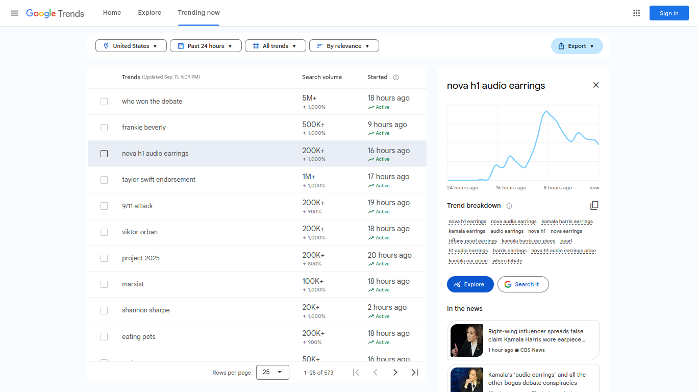This screenshot has height=392, width=697.
Task: Open the 'harris earrings' term
Action: click(x=509, y=251)
